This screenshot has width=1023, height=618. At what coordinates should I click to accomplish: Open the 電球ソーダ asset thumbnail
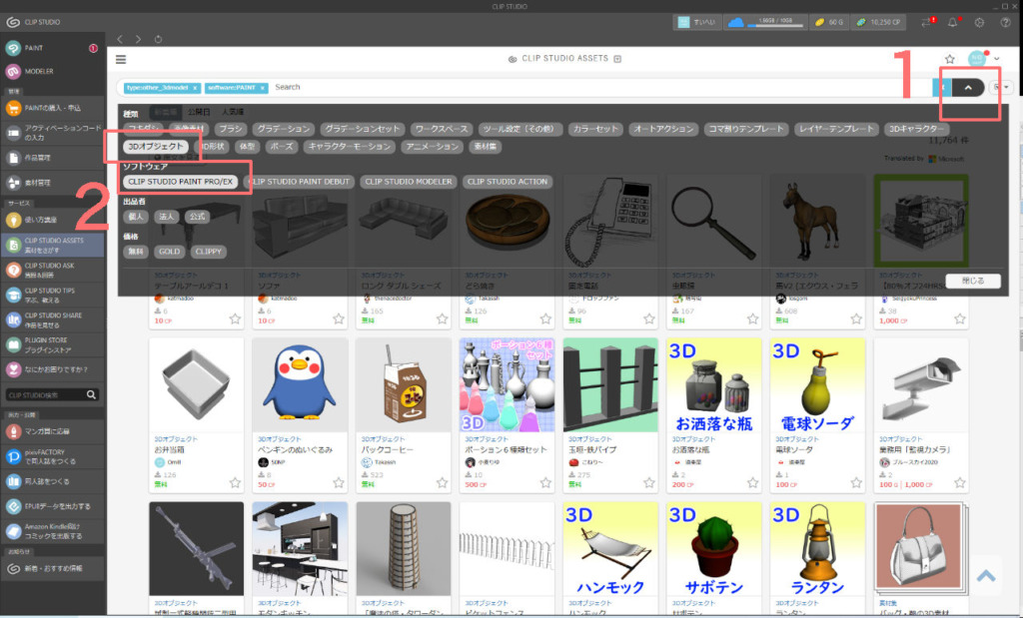817,384
